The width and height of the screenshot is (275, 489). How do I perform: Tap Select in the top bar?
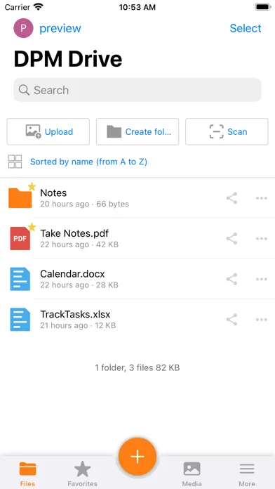(x=246, y=28)
